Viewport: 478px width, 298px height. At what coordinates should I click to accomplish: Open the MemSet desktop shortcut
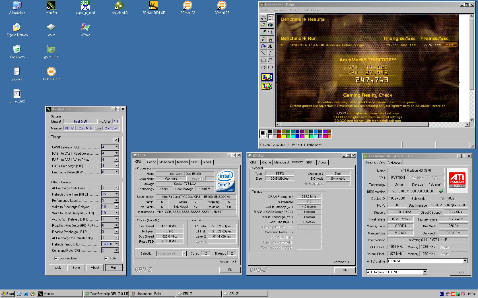pos(51,8)
